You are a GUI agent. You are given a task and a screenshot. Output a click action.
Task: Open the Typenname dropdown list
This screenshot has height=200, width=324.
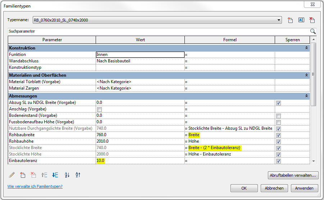click(x=279, y=20)
